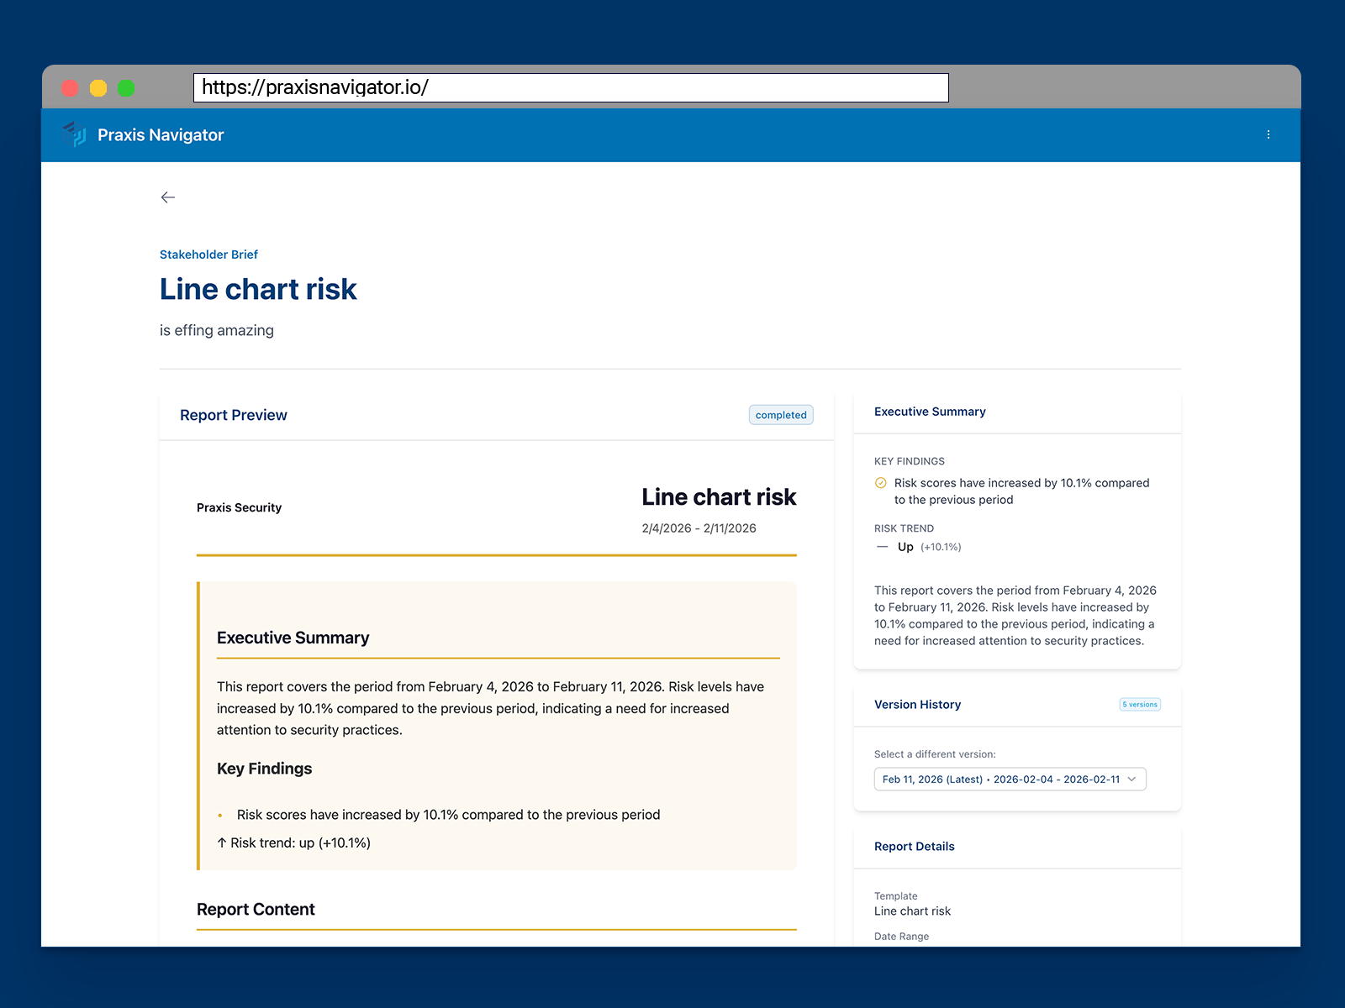Viewport: 1345px width, 1008px height.
Task: Click the back arrow above the report title
Action: point(167,197)
